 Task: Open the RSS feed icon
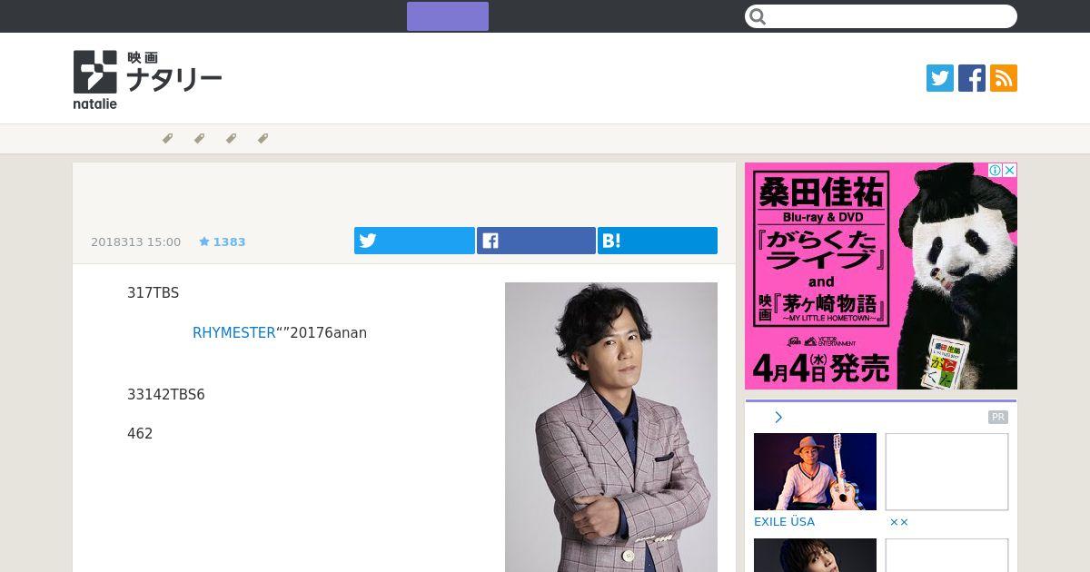coord(1004,78)
